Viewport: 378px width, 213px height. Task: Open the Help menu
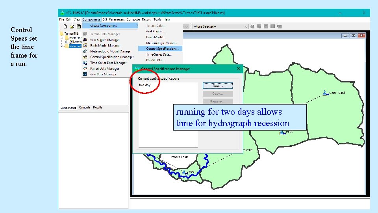point(167,19)
